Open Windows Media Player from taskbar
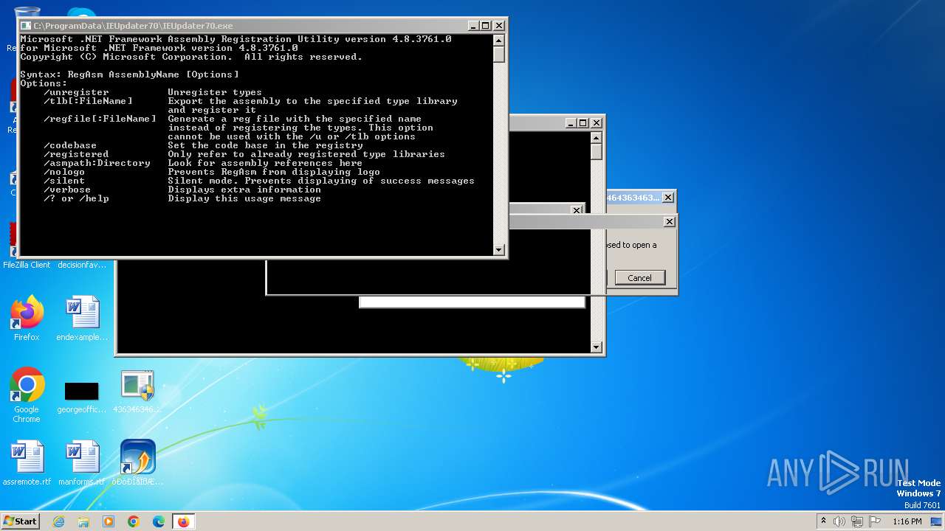Image resolution: width=945 pixels, height=531 pixels. coord(109,521)
